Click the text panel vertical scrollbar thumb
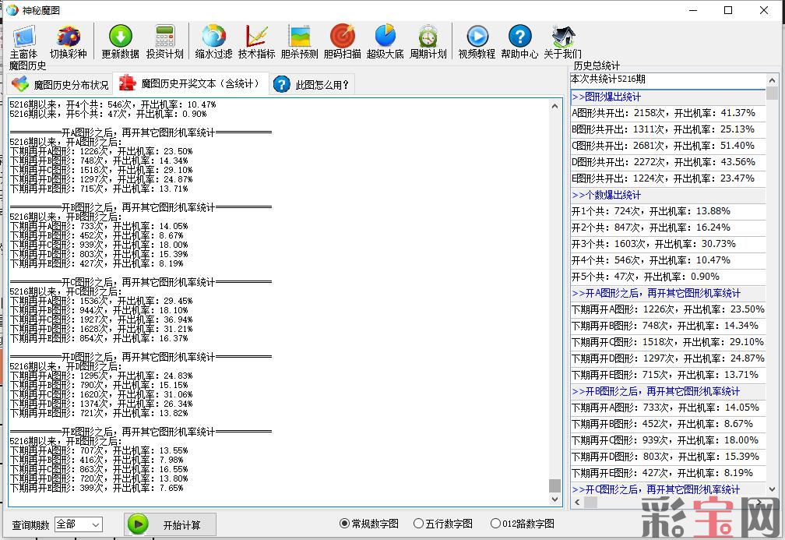This screenshot has height=540, width=785. coord(554,485)
